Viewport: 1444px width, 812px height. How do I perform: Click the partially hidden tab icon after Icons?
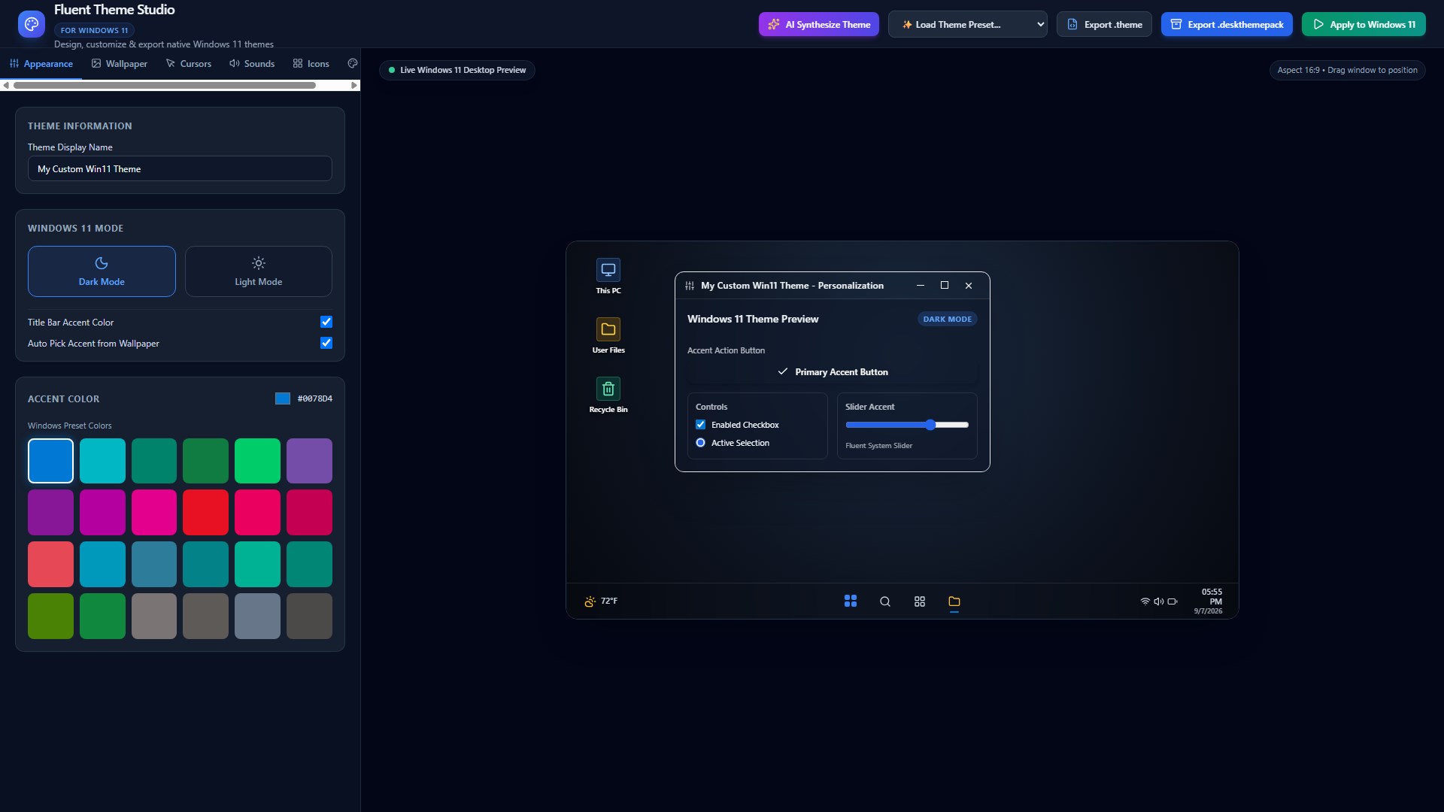tap(353, 63)
